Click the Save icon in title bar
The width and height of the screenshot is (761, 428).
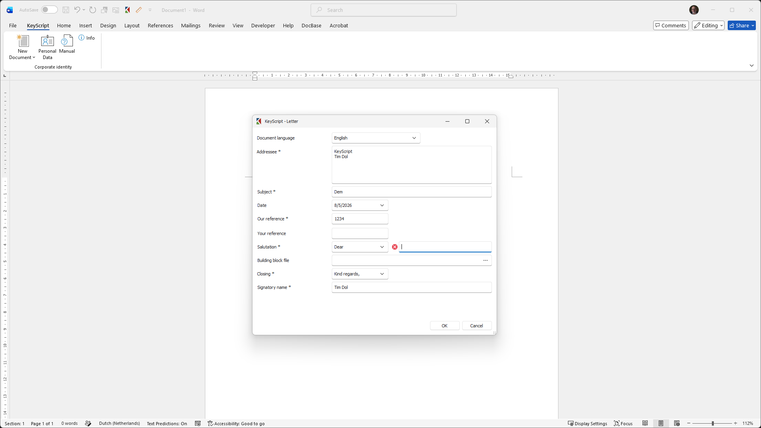pos(66,10)
